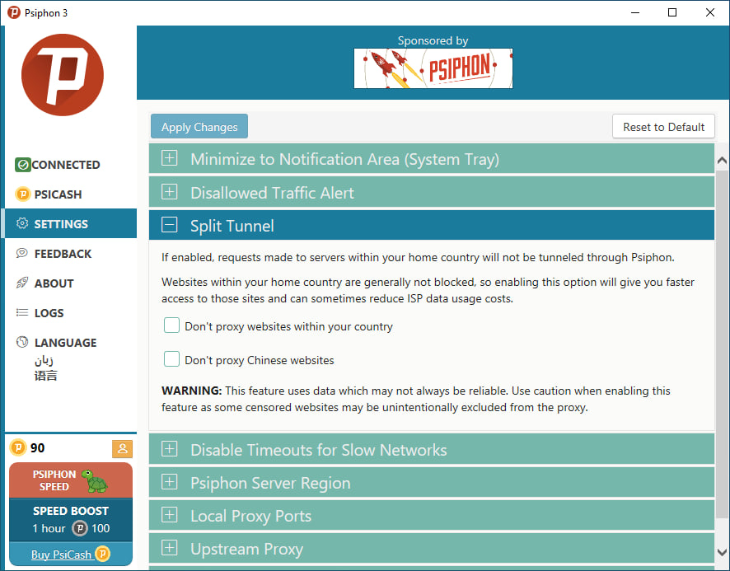This screenshot has height=571, width=730.
Task: Click the Logs list icon
Action: [x=22, y=312]
